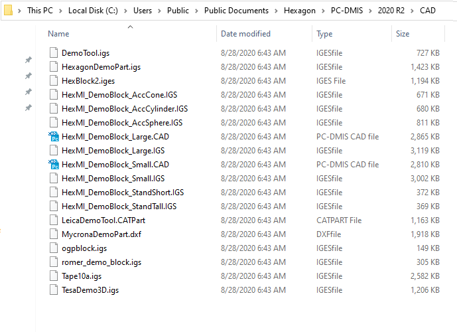Click the PC-DMIS CAD icon for HexMI_DemoBlock_Small.CAD

pyautogui.click(x=54, y=165)
